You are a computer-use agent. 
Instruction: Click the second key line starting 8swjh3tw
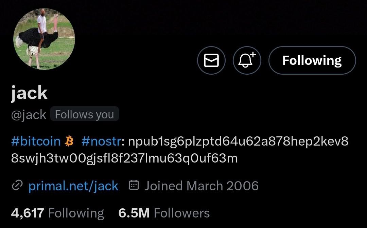click(x=124, y=158)
